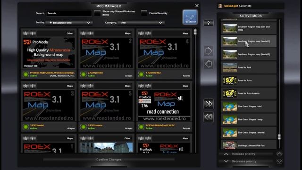Deactivate selected mod with left arrow
Screen dimensions: 302x170
pos(209,64)
